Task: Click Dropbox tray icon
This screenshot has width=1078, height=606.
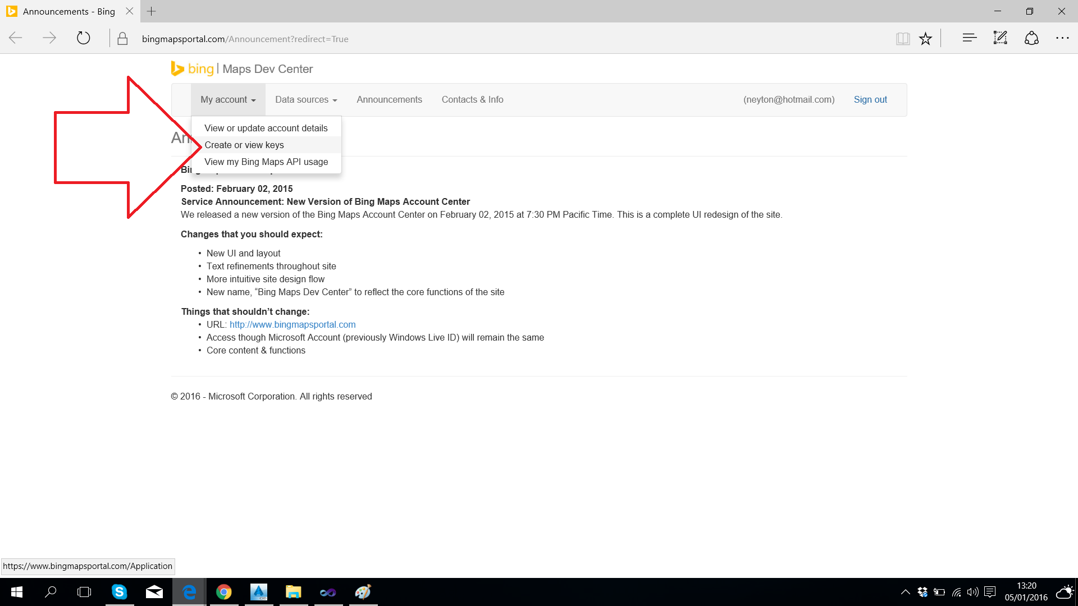Action: point(922,592)
